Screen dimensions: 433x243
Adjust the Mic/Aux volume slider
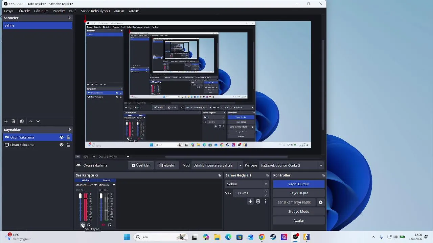pos(101,207)
